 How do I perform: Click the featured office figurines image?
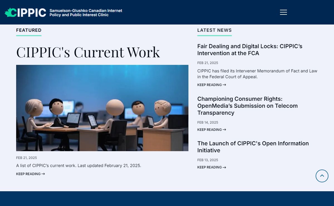[102, 108]
